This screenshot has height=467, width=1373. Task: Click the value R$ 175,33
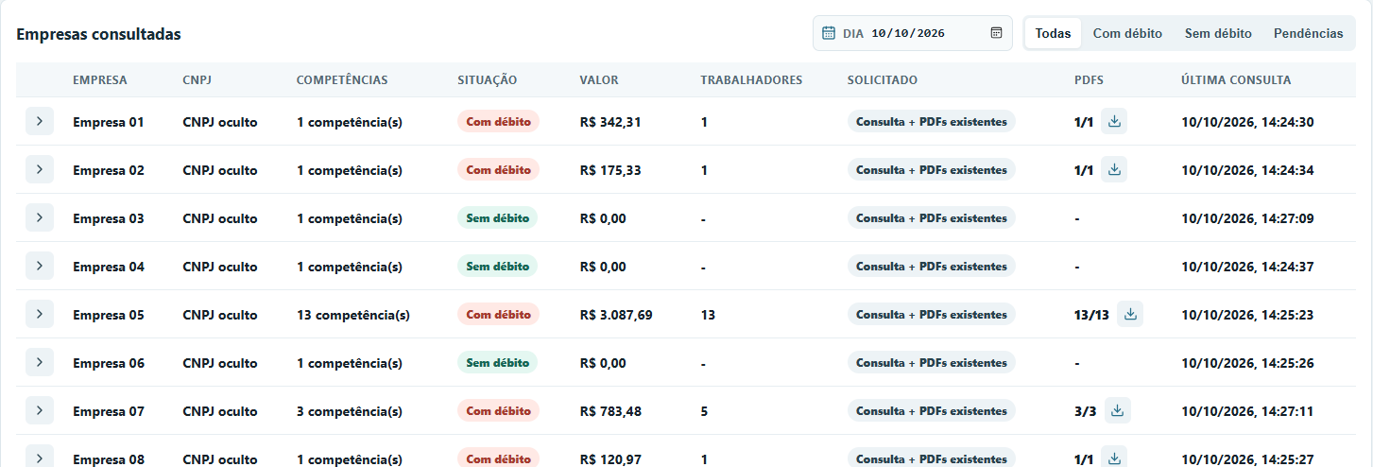[x=610, y=170]
